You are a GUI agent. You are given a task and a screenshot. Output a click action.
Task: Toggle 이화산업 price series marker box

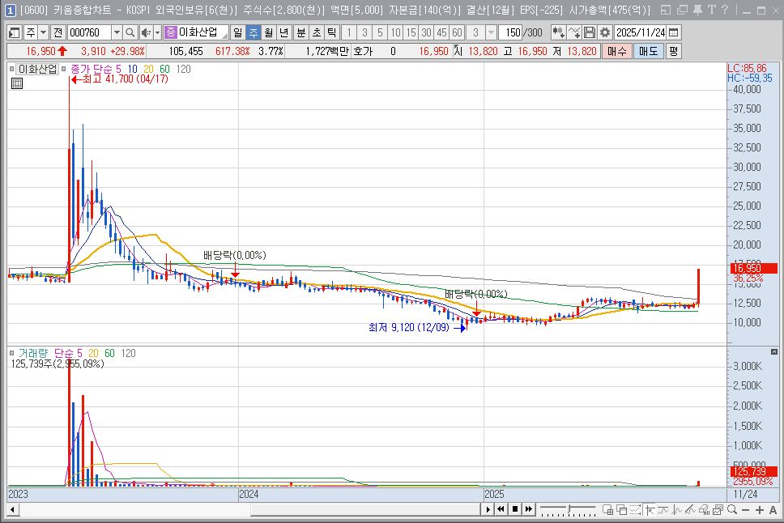[11, 69]
